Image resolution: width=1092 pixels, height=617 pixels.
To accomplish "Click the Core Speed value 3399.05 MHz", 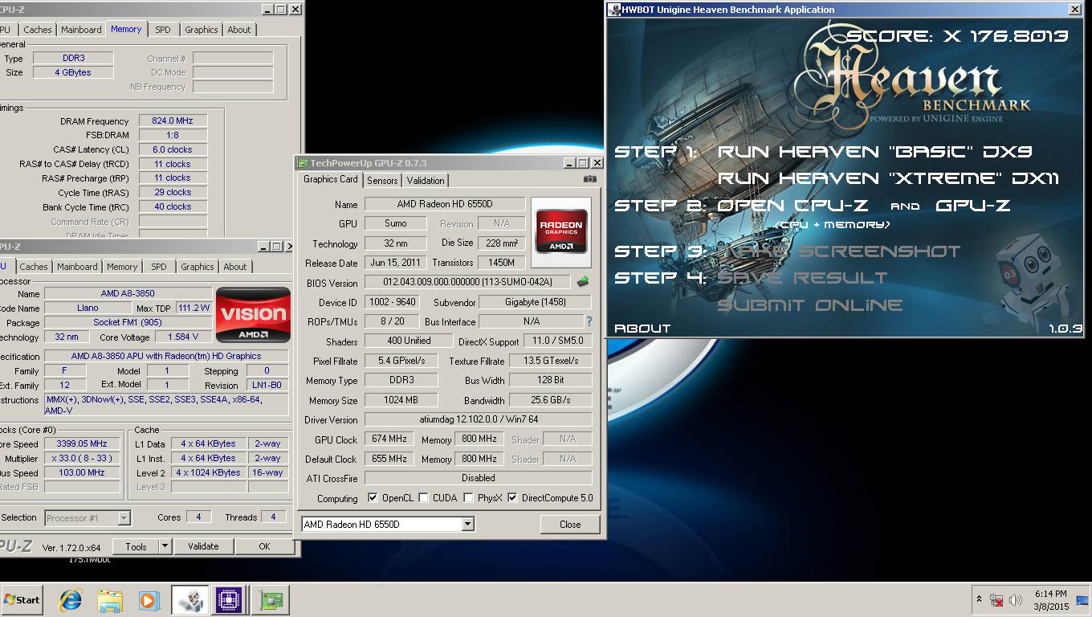I will click(82, 443).
